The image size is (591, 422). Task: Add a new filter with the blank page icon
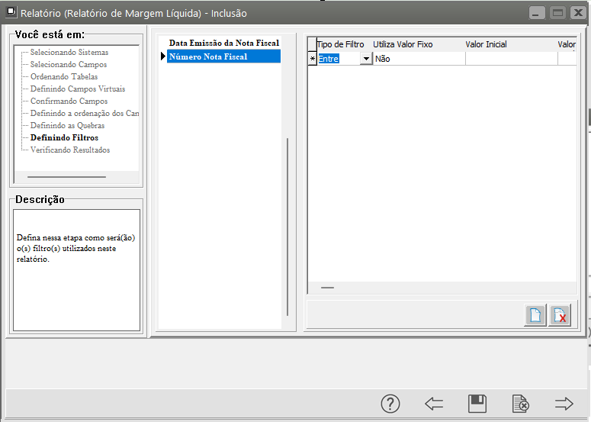[x=536, y=315]
